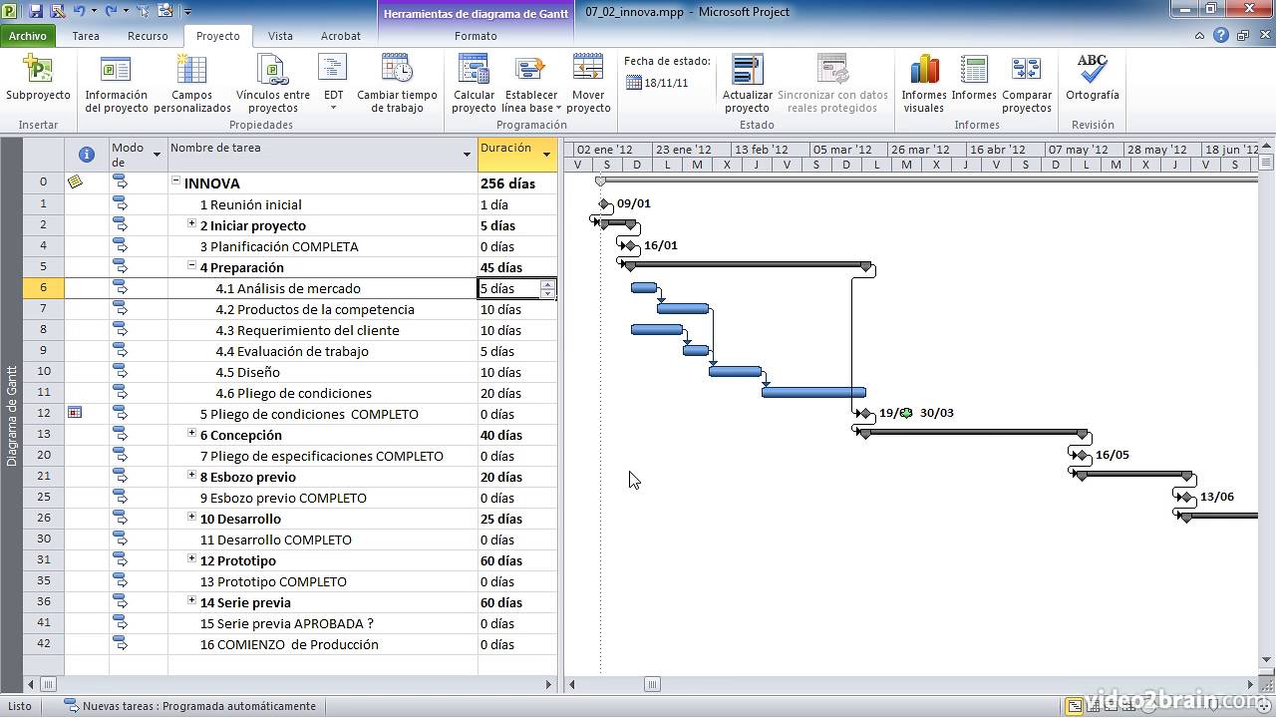Expand the 6 Concepción task group
The width and height of the screenshot is (1276, 718).
click(x=191, y=434)
